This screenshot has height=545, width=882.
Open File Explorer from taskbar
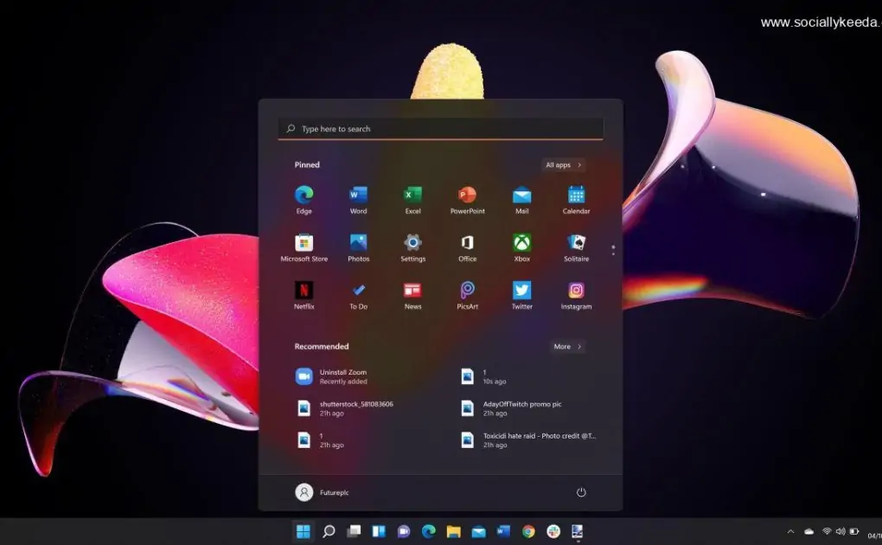pos(453,531)
